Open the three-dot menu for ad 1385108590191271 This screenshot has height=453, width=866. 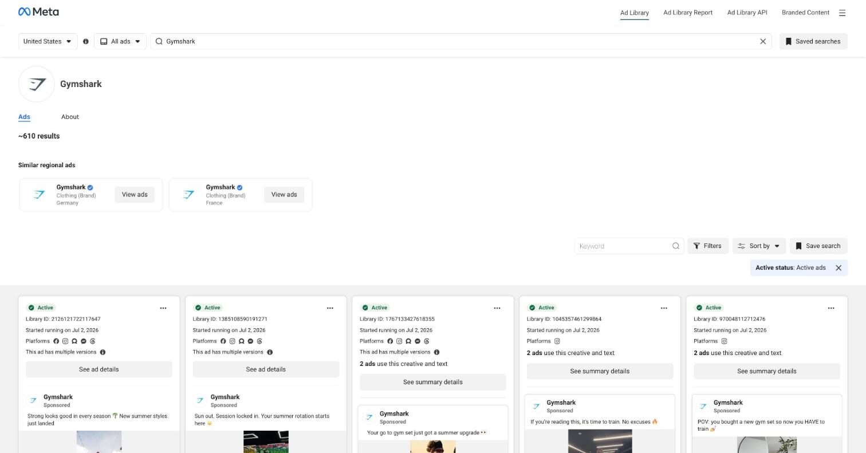[330, 308]
